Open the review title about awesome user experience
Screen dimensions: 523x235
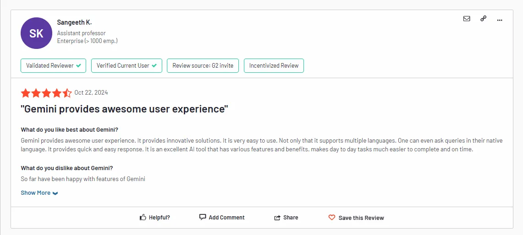pos(124,109)
